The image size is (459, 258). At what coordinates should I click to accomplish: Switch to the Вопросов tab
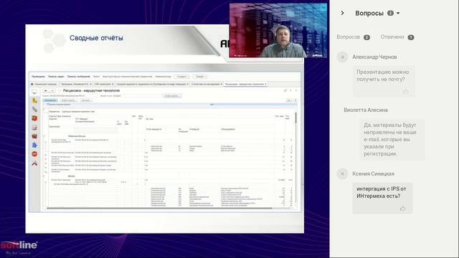click(353, 37)
